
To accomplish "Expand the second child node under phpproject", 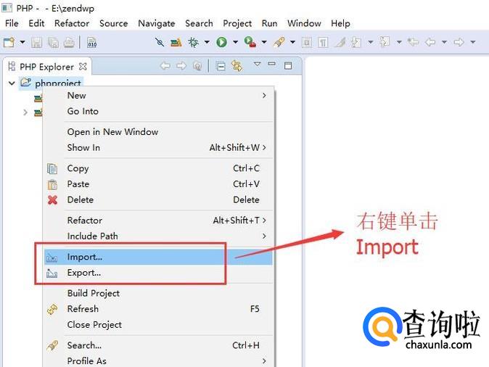I will click(25, 112).
